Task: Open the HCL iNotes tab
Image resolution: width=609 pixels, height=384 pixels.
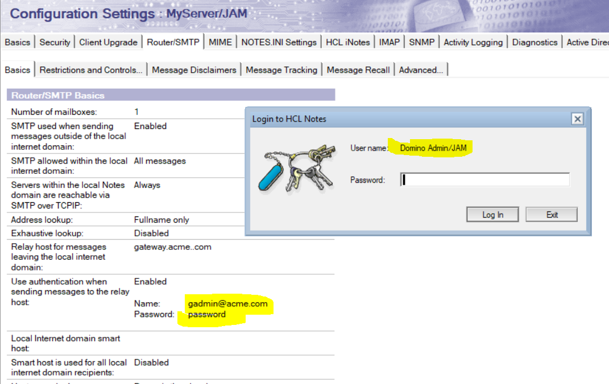Action: pos(347,42)
